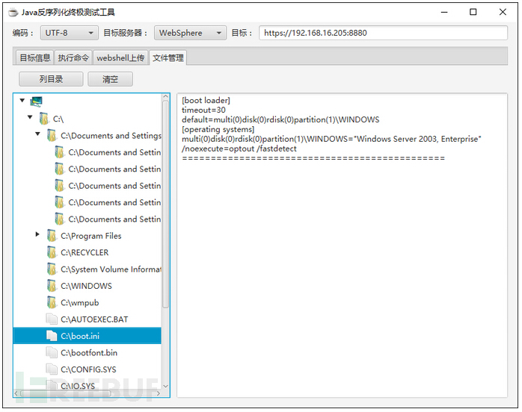Click the IO.SYS file icon

(52, 385)
